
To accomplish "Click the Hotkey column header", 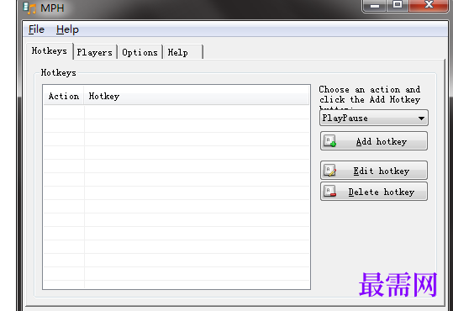I will click(197, 96).
